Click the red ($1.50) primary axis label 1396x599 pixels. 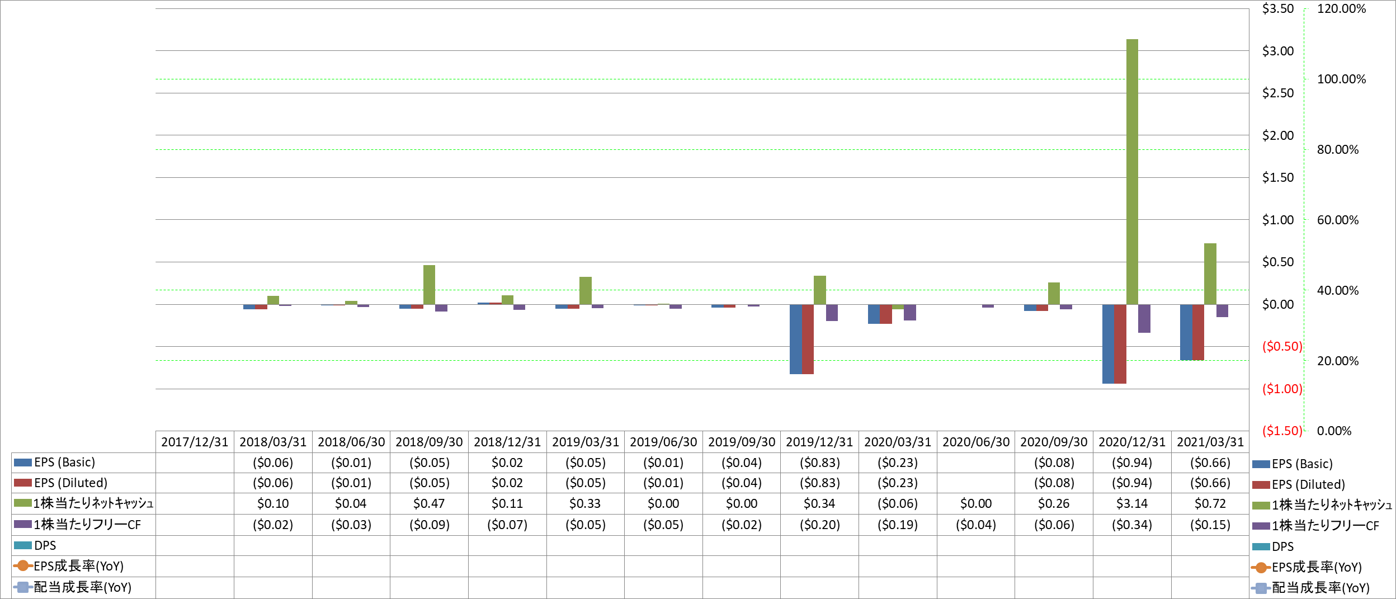(x=1282, y=431)
